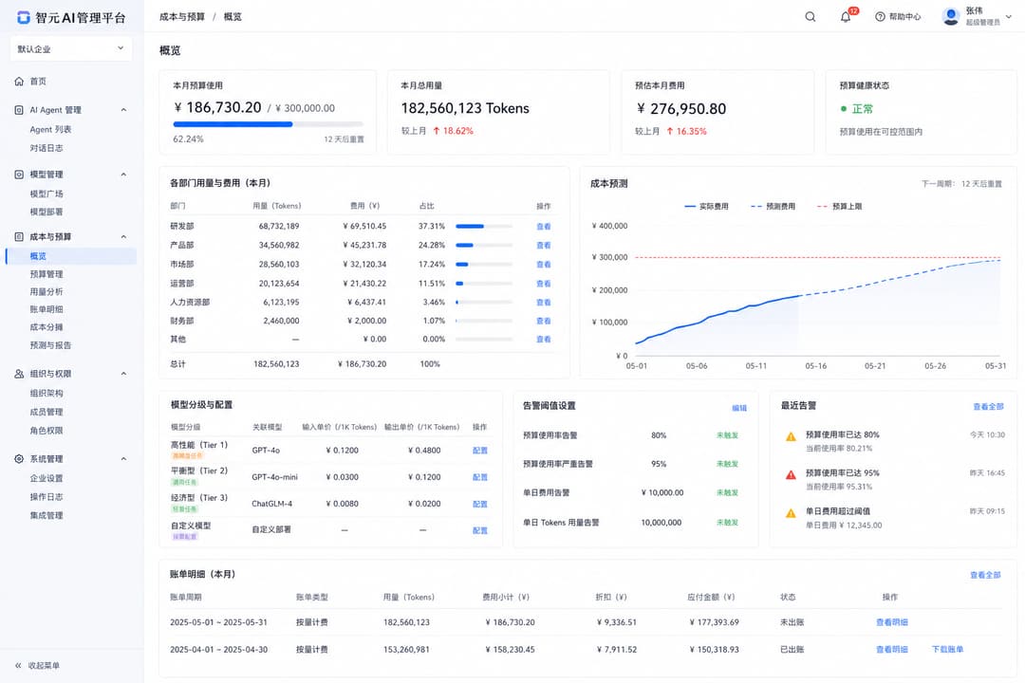Click the 系统管理 gear icon
Screen dimensions: 1025x683
[19, 459]
